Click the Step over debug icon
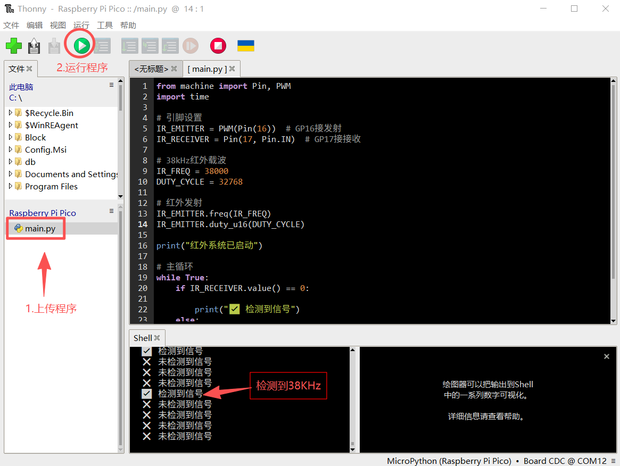The width and height of the screenshot is (620, 466). tap(129, 46)
